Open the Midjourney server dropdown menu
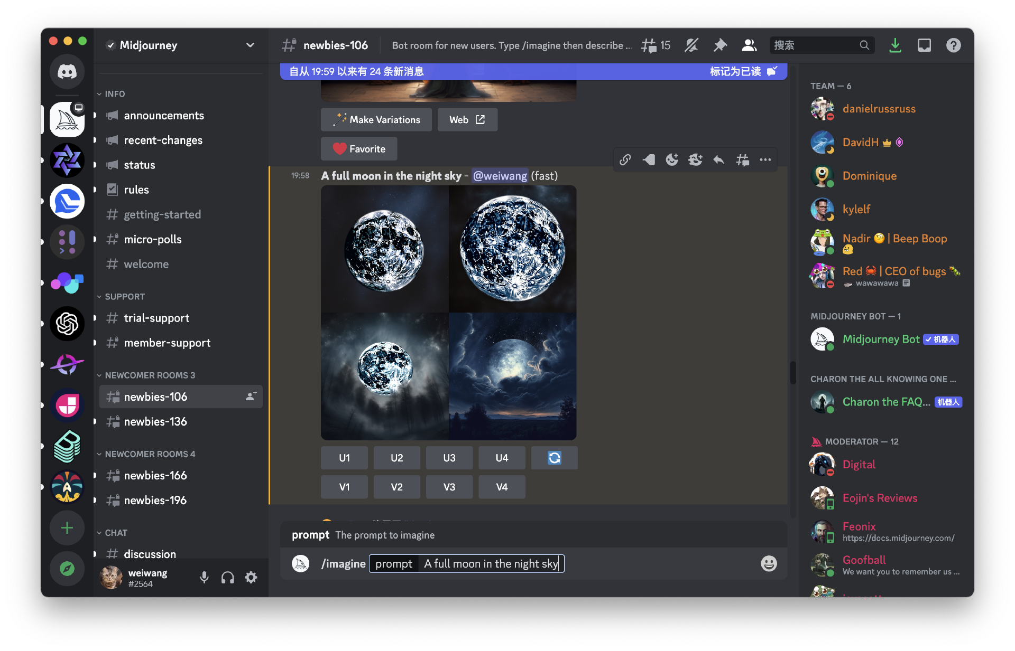This screenshot has width=1015, height=651. [250, 45]
